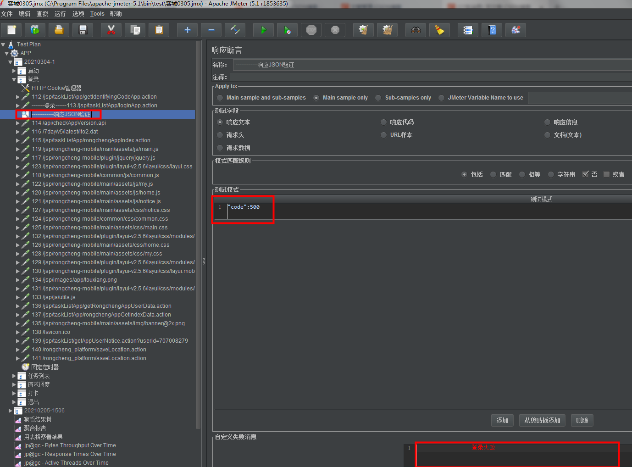This screenshot has height=467, width=632.
Task: Open Search with the binoculars icon
Action: [x=416, y=30]
